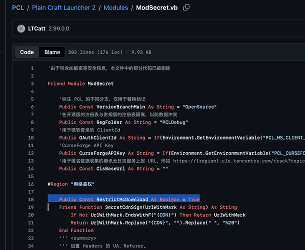The image size is (305, 250).
Task: Open the PCL breadcrumb link
Action: [x=18, y=7]
